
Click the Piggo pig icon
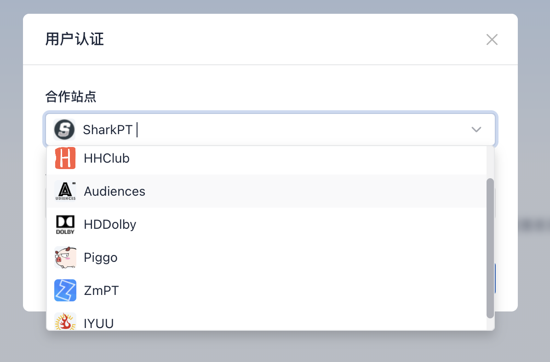coord(65,257)
